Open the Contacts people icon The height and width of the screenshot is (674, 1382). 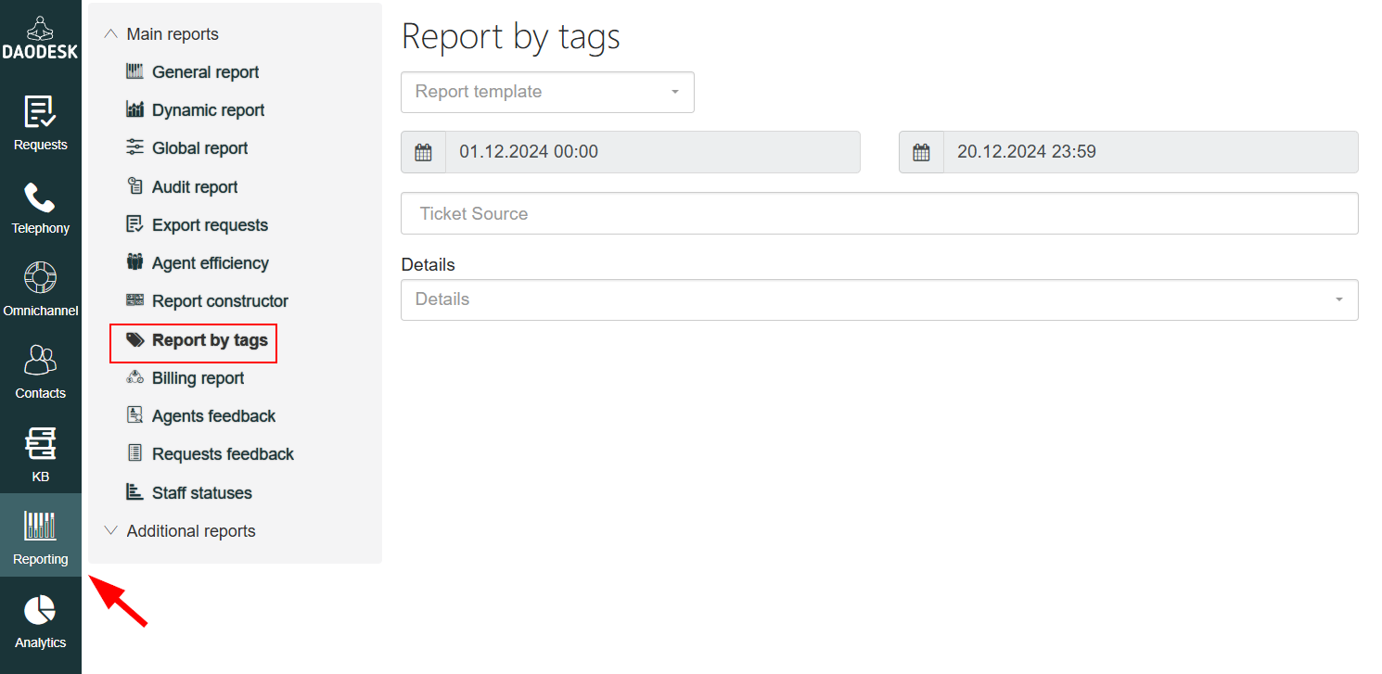(40, 362)
